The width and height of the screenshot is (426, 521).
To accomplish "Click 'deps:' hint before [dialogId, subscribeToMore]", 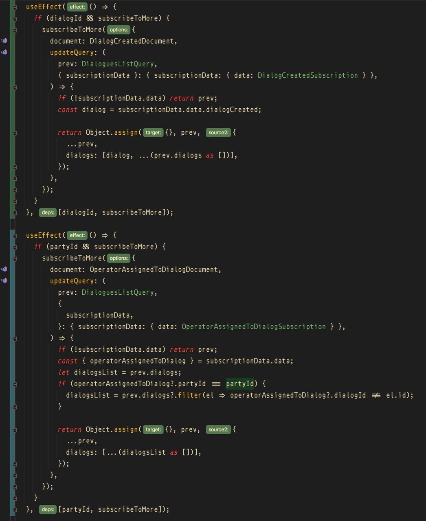I will [48, 212].
